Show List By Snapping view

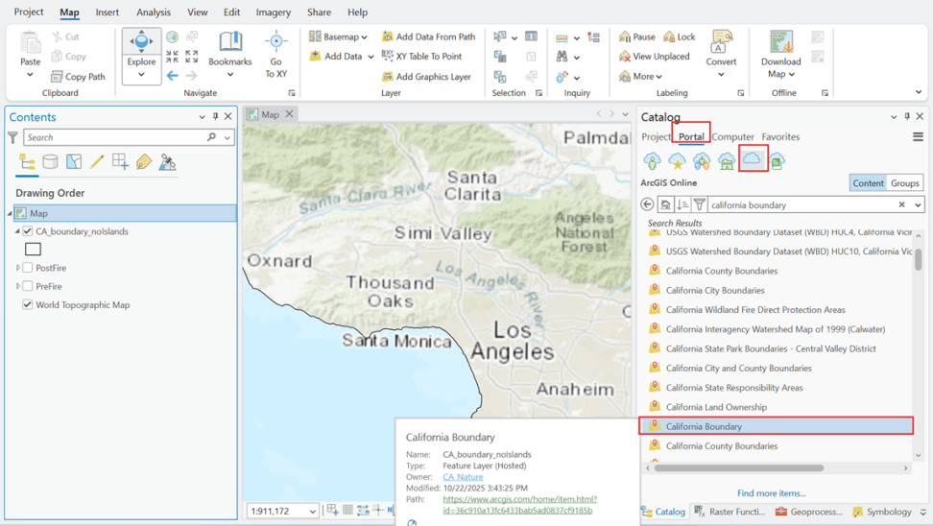point(120,162)
